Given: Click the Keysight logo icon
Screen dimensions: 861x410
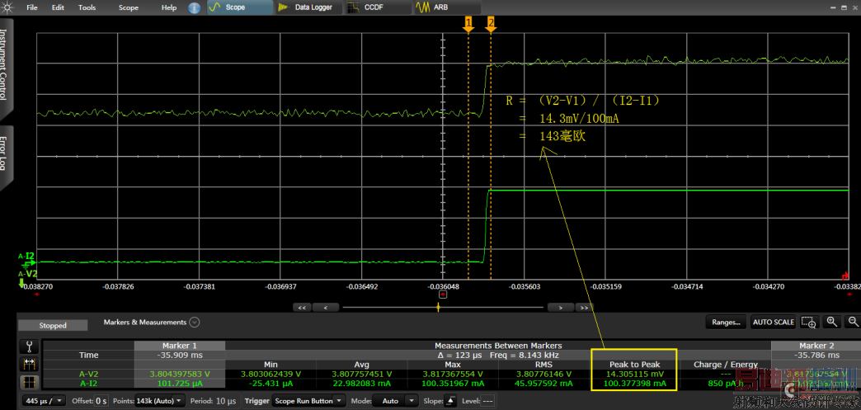Looking at the screenshot, I should [x=8, y=7].
